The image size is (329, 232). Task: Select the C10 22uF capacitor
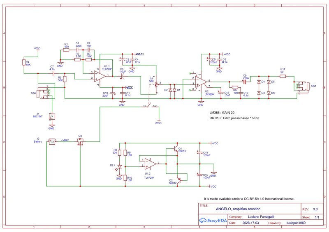pyautogui.click(x=112, y=93)
